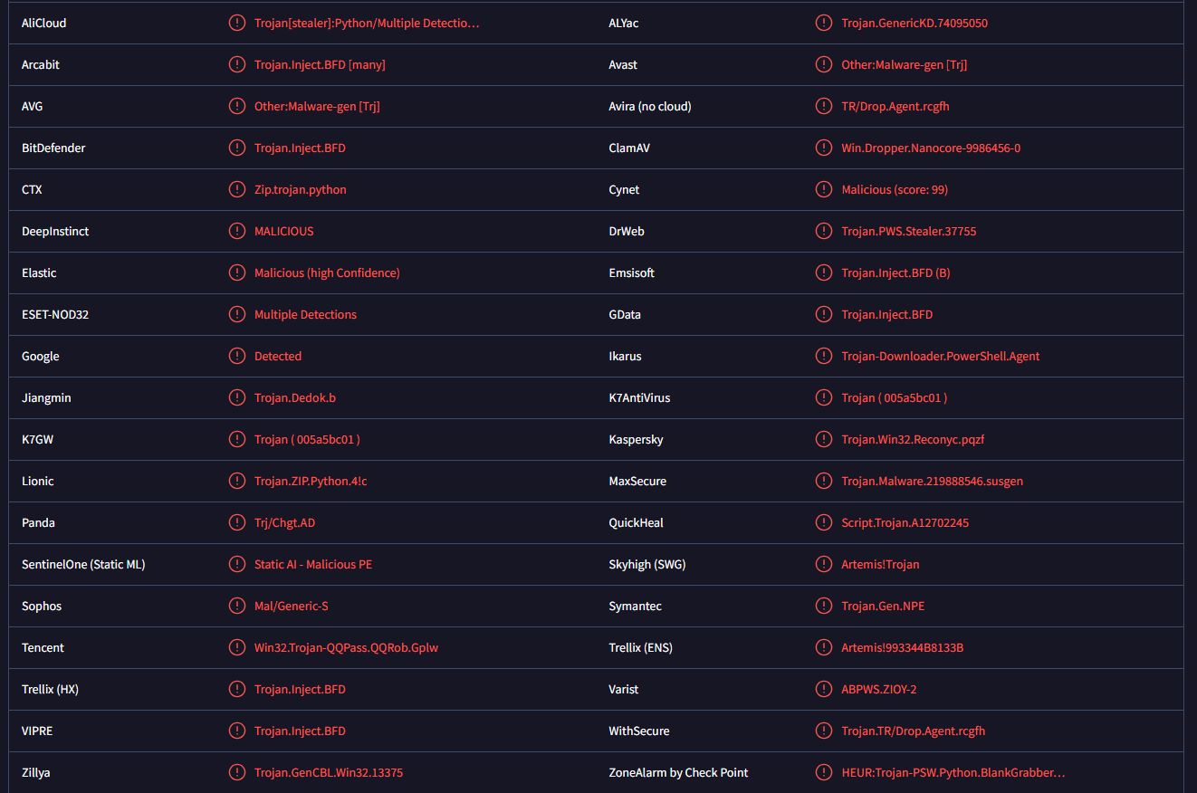The image size is (1197, 793).
Task: Click the Malicious (score: 99) Cynet result
Action: click(895, 189)
